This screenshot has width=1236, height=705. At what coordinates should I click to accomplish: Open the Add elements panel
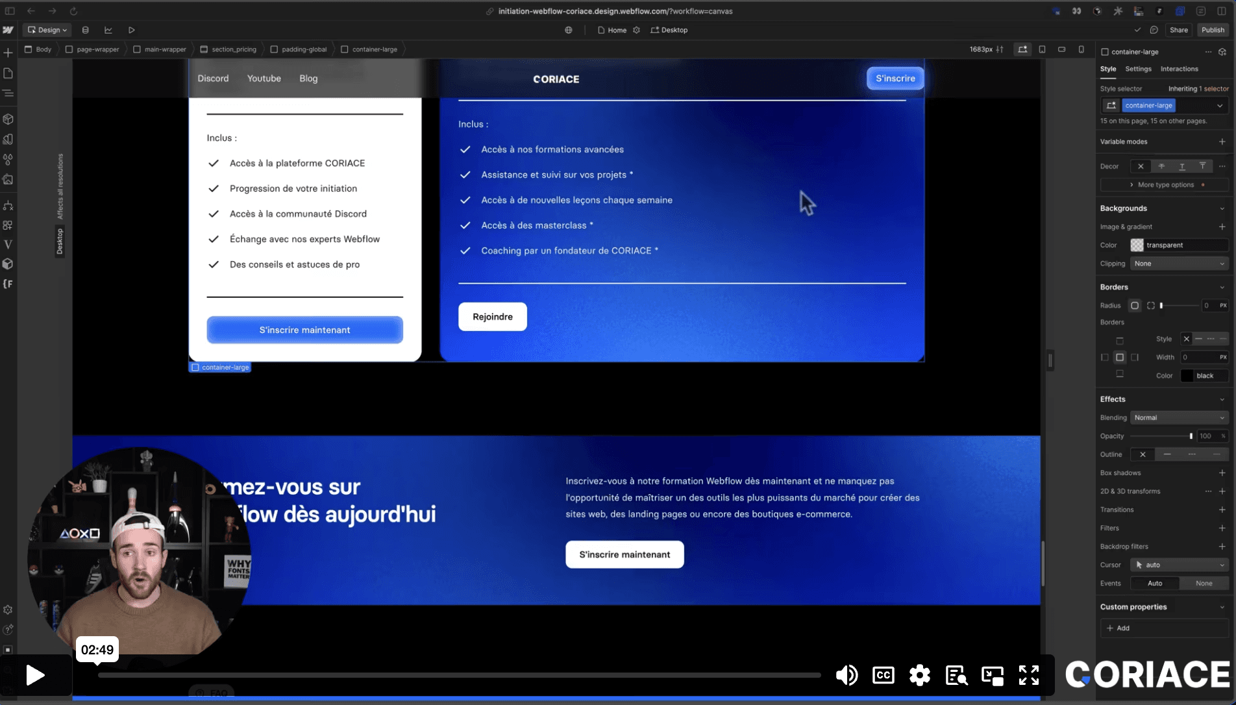tap(8, 53)
